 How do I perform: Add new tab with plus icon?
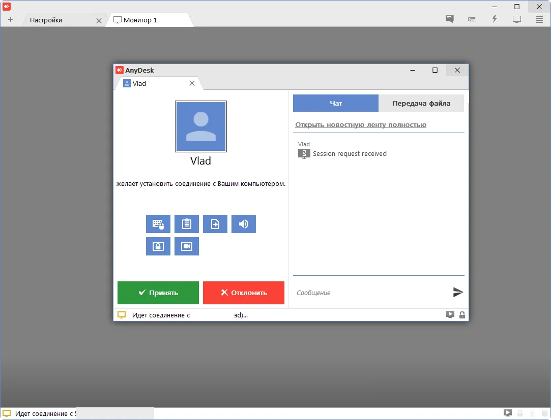tap(11, 20)
